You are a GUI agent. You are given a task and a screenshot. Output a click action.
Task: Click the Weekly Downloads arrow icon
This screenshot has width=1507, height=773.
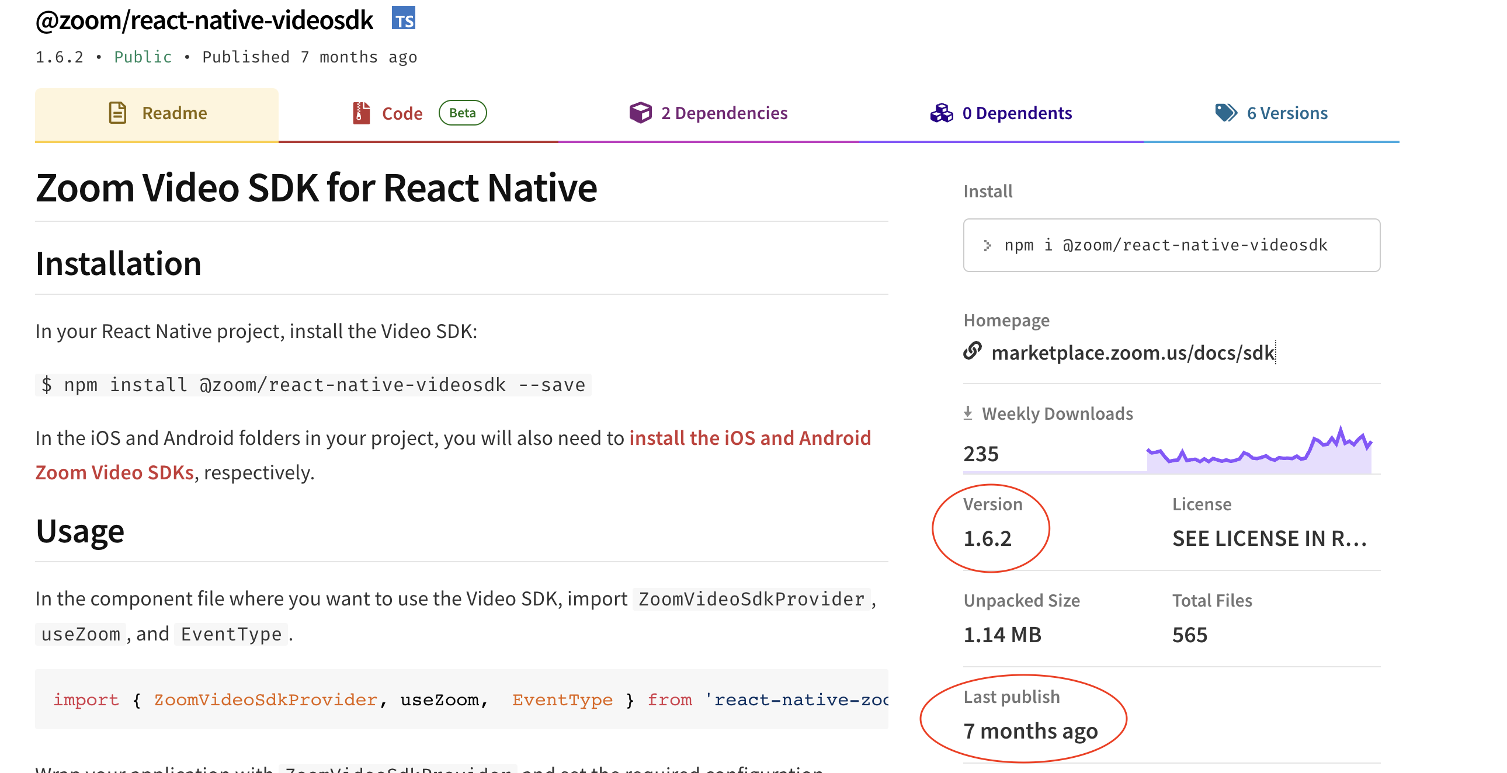coord(968,413)
